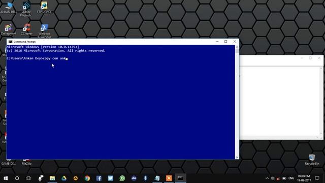Screen dimensions: 325x183
Task: Open the FileZilla desktop shortcut
Action: (26, 162)
